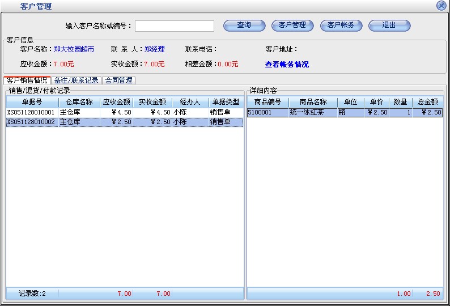
Task: Click the 总金额 column header
Action: pyautogui.click(x=427, y=102)
